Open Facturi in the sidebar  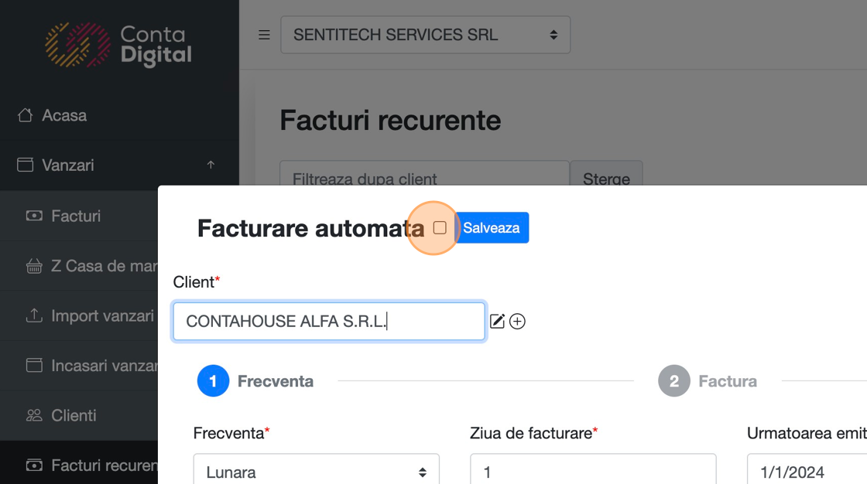coord(76,216)
